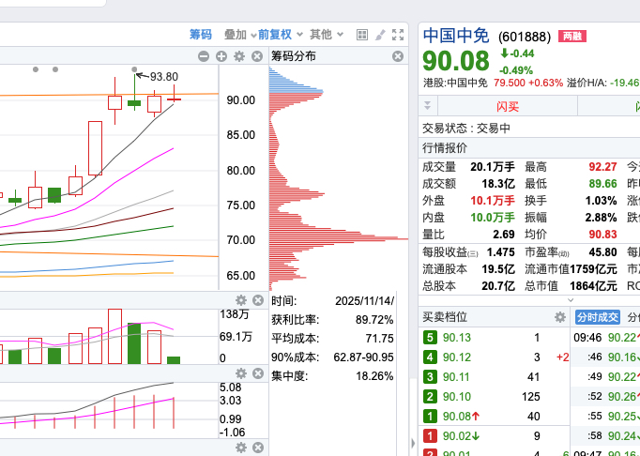Click the 90%成本 range 62.87-90.95
640x456 pixels.
364,357
